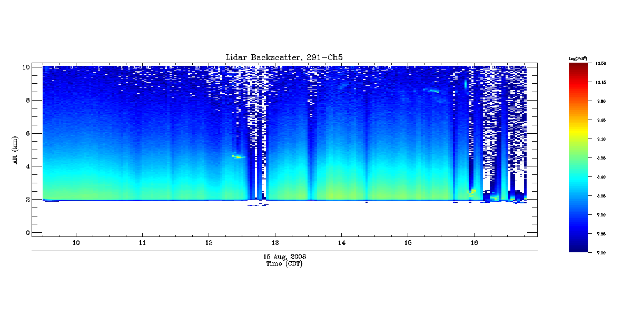Screen dimensions: 632x316
Task: Click the altitude tick label '8'
Action: 27,100
